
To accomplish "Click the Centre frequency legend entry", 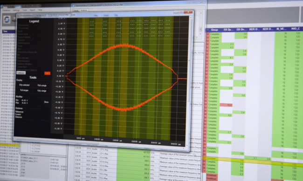I will (23, 61).
